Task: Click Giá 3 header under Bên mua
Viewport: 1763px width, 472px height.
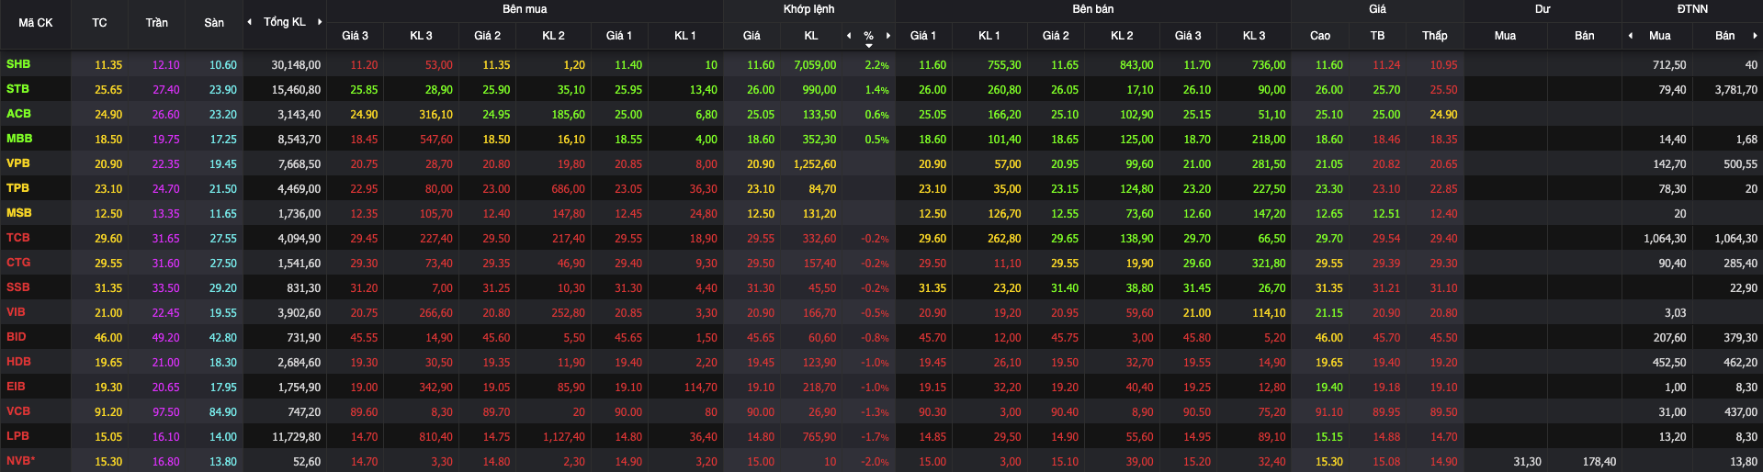Action: (x=355, y=36)
